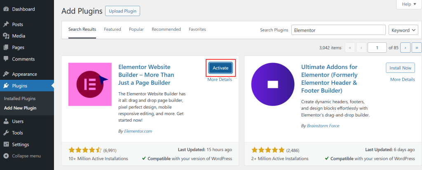Viewport: 422px width, 170px height.
Task: Go to the next results page arrow
Action: (405, 48)
